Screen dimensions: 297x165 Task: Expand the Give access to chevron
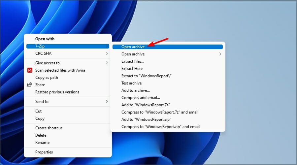[x=107, y=63]
